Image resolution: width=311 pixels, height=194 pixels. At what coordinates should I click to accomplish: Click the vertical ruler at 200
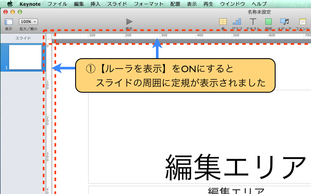[48, 121]
